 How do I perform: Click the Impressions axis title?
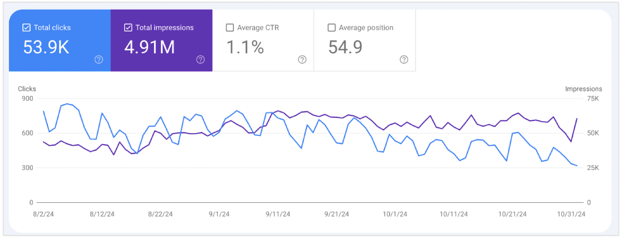tap(584, 89)
